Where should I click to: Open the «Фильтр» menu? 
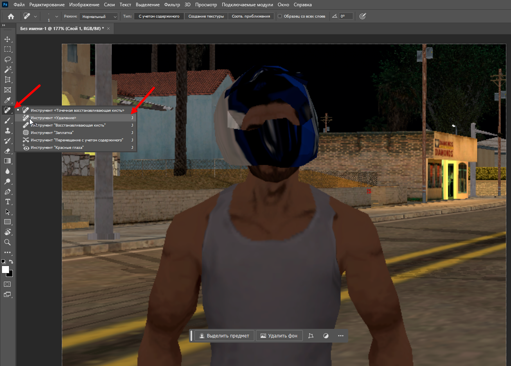coord(172,5)
